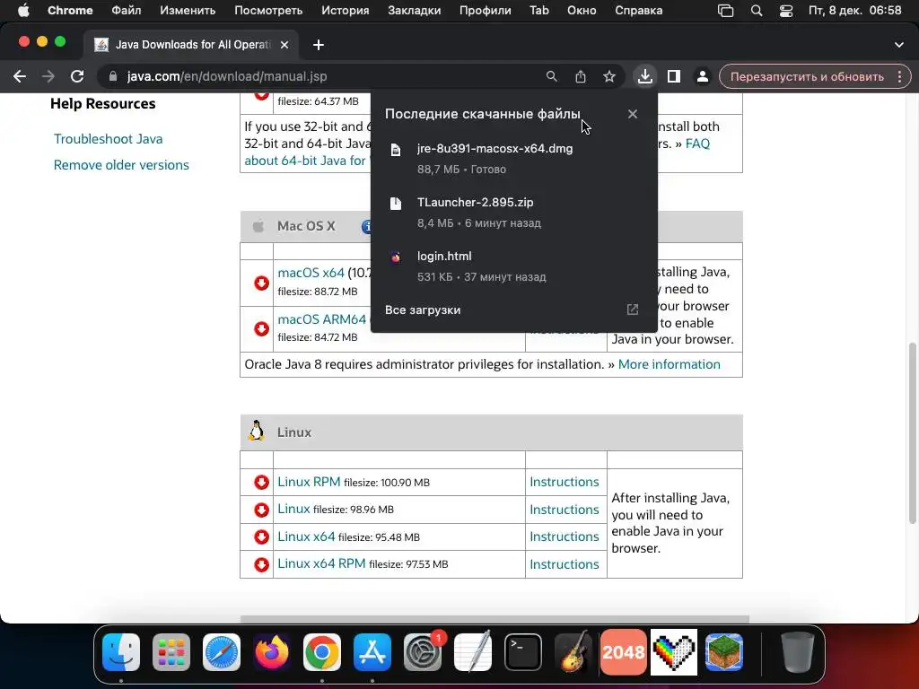Open Instructions link for Linux x64 RPM
Screen dimensions: 919x689
[565, 564]
